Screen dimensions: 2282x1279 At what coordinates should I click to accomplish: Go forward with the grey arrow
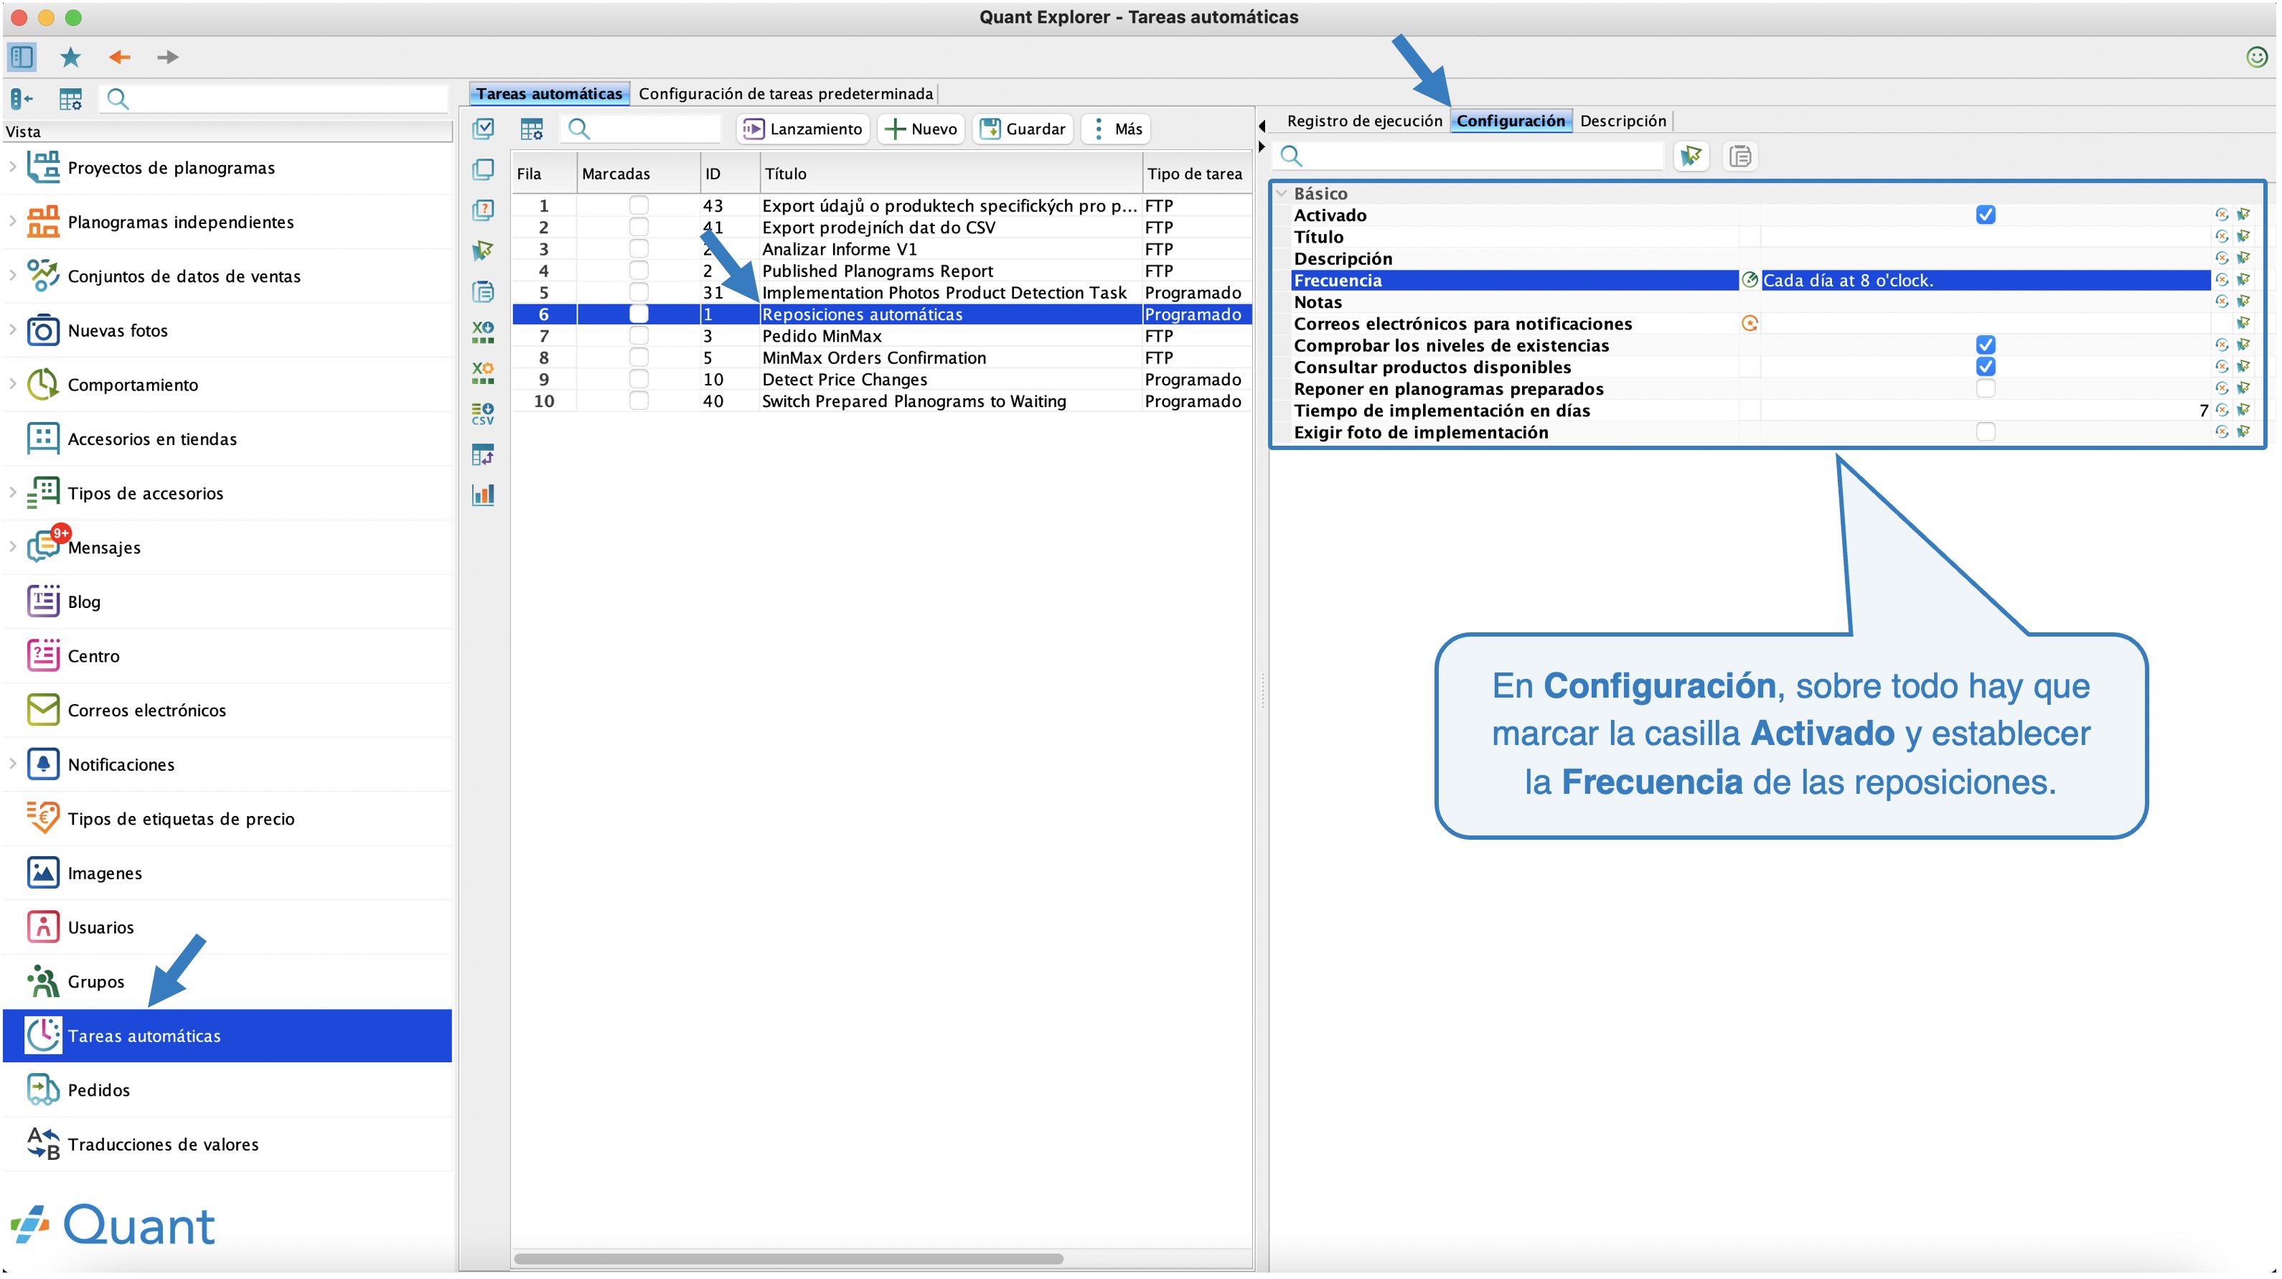[167, 57]
